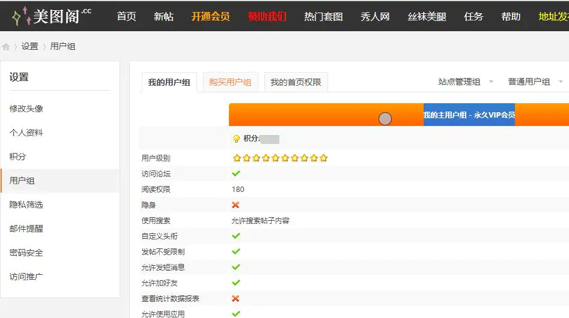
Task: Go to 设置 in the breadcrumb
Action: [30, 46]
